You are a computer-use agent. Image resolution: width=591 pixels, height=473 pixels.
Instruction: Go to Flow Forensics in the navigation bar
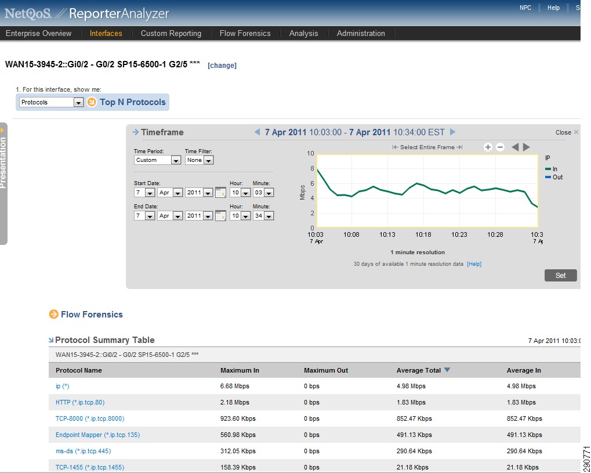245,33
